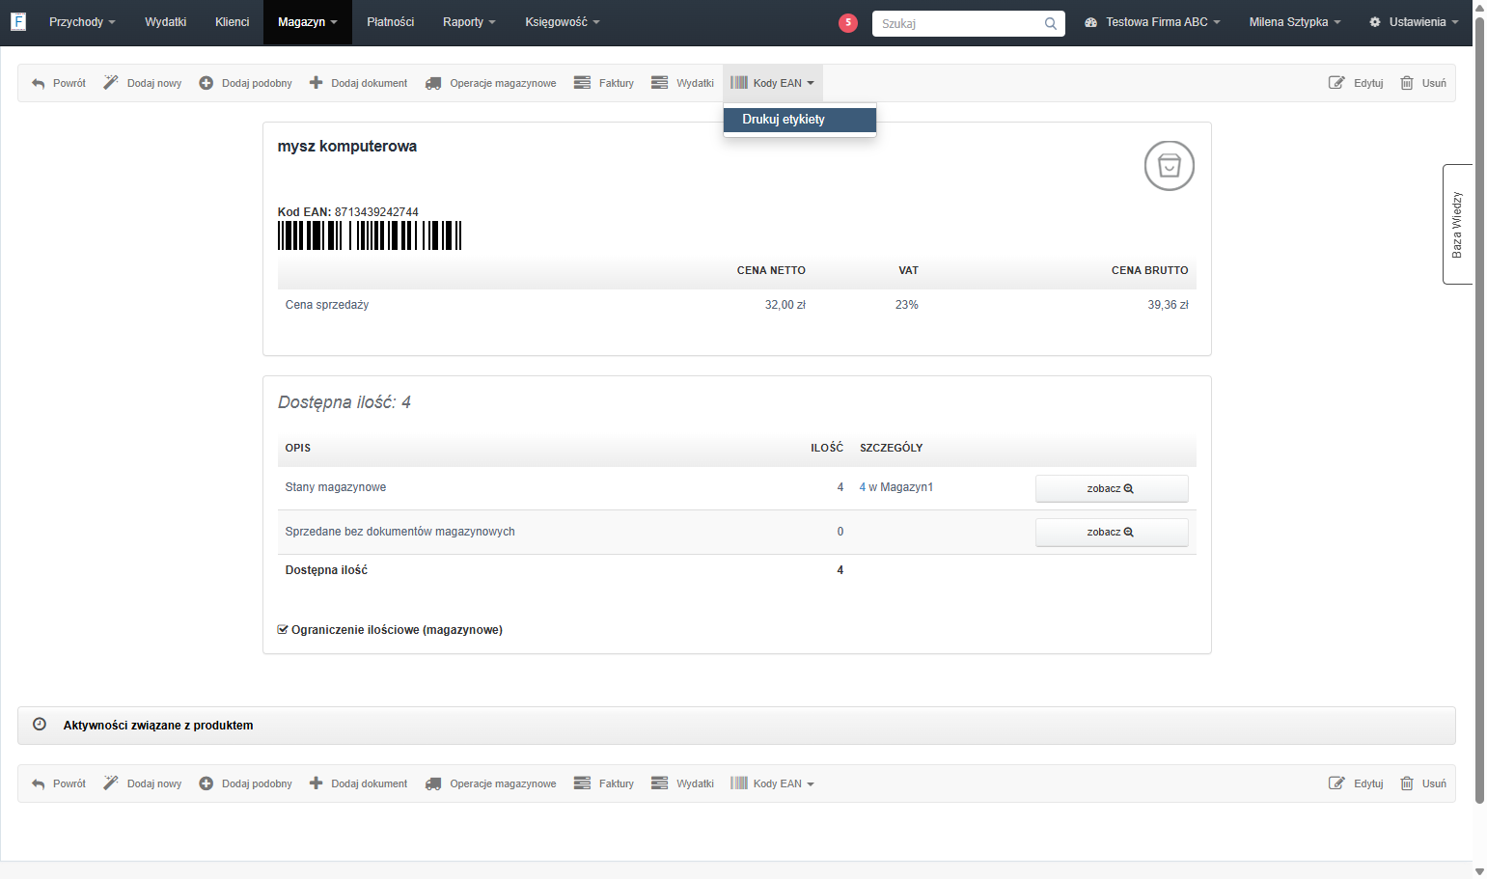Go to Wydatki in the top navbar

point(166,22)
